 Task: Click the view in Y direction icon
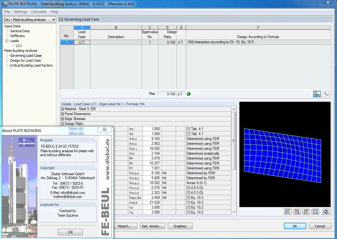(x=297, y=211)
